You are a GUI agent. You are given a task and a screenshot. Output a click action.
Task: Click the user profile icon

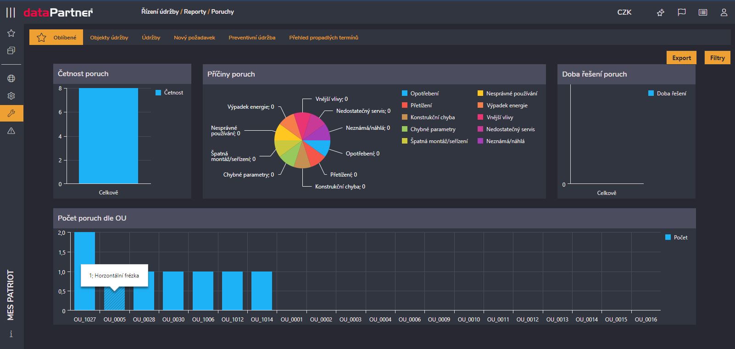coord(724,12)
